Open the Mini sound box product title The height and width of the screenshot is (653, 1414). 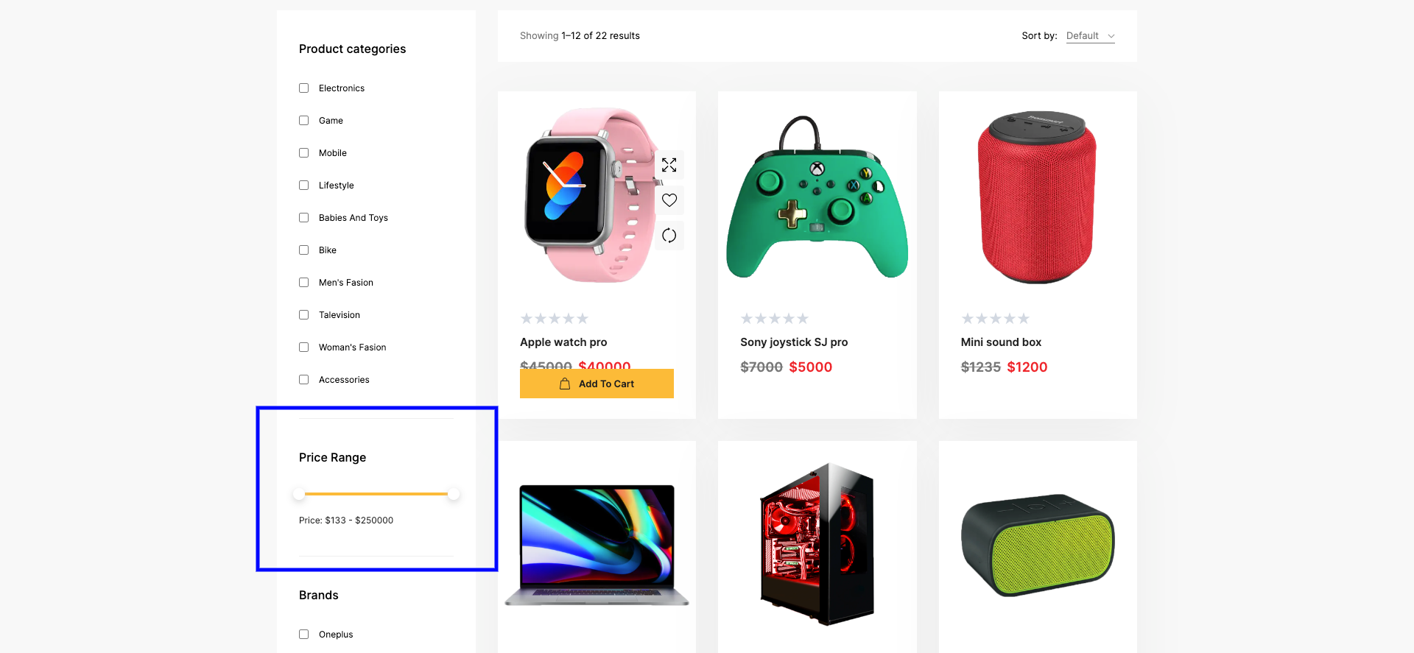[x=1001, y=342]
